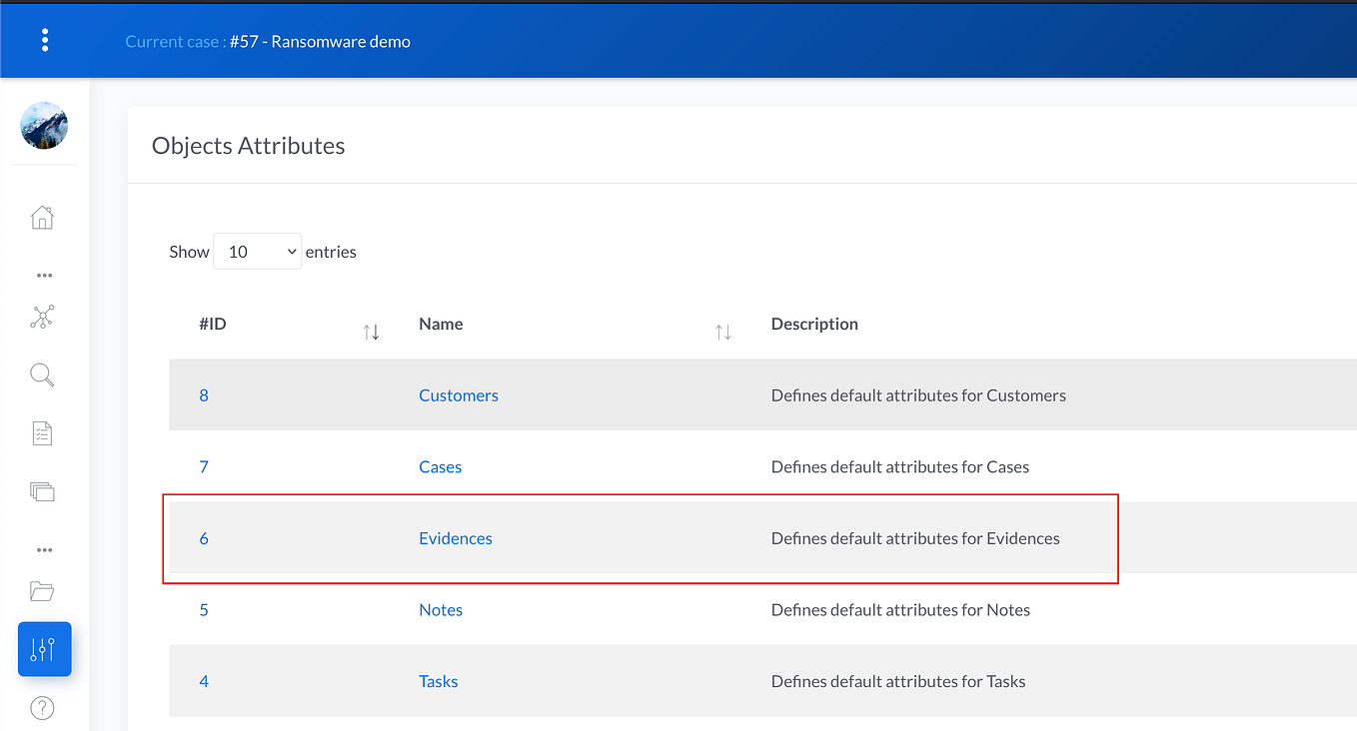Open the help question mark icon
Viewport: 1357px width, 731px height.
tap(42, 707)
